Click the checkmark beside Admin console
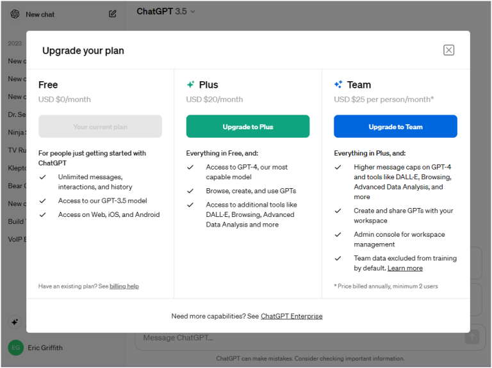The height and width of the screenshot is (368, 492). (338, 235)
